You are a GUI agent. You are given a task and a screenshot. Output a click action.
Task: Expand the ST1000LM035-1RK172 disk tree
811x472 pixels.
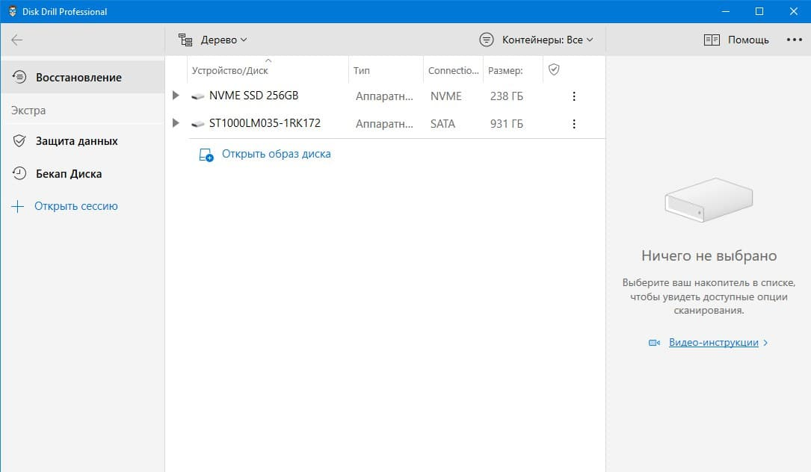pos(176,123)
